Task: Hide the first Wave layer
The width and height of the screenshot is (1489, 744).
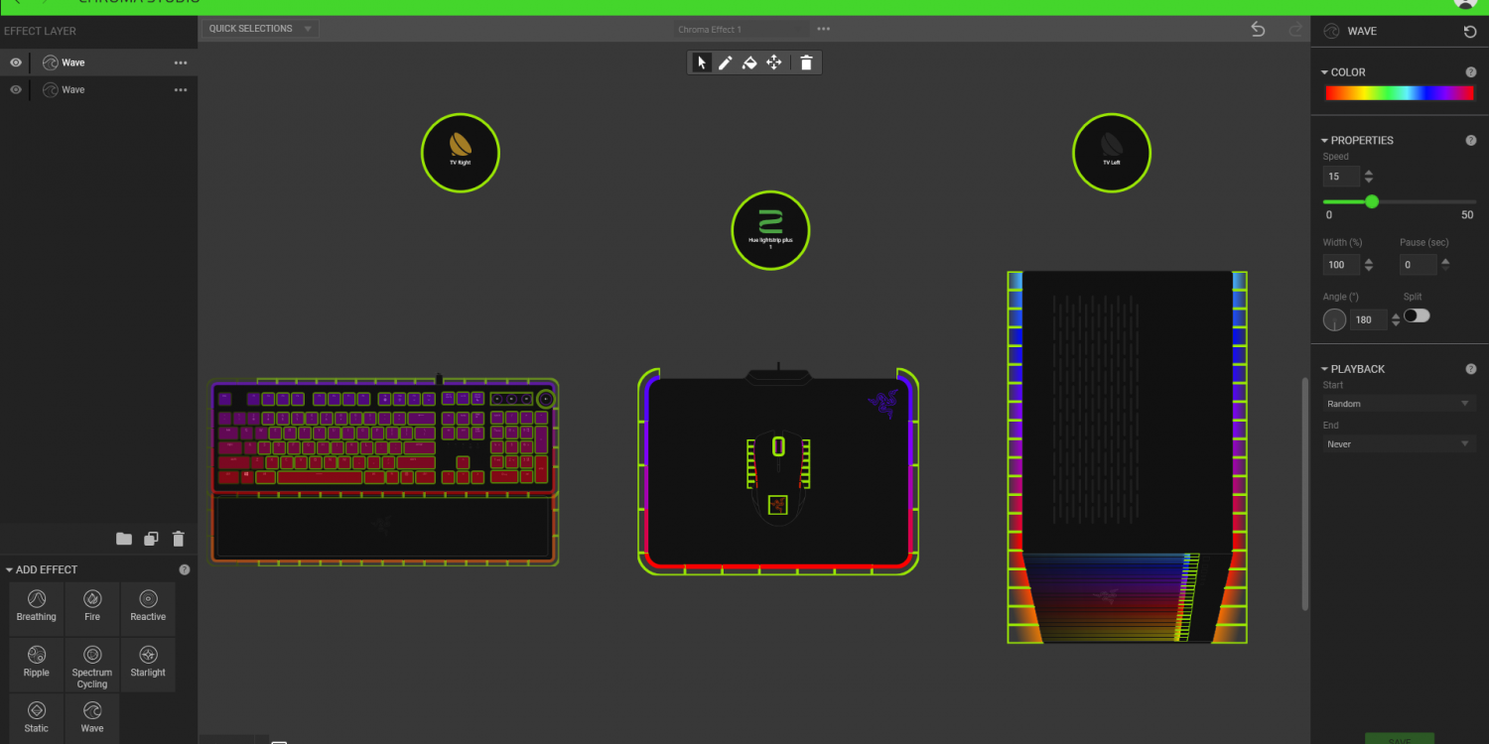Action: [x=16, y=62]
